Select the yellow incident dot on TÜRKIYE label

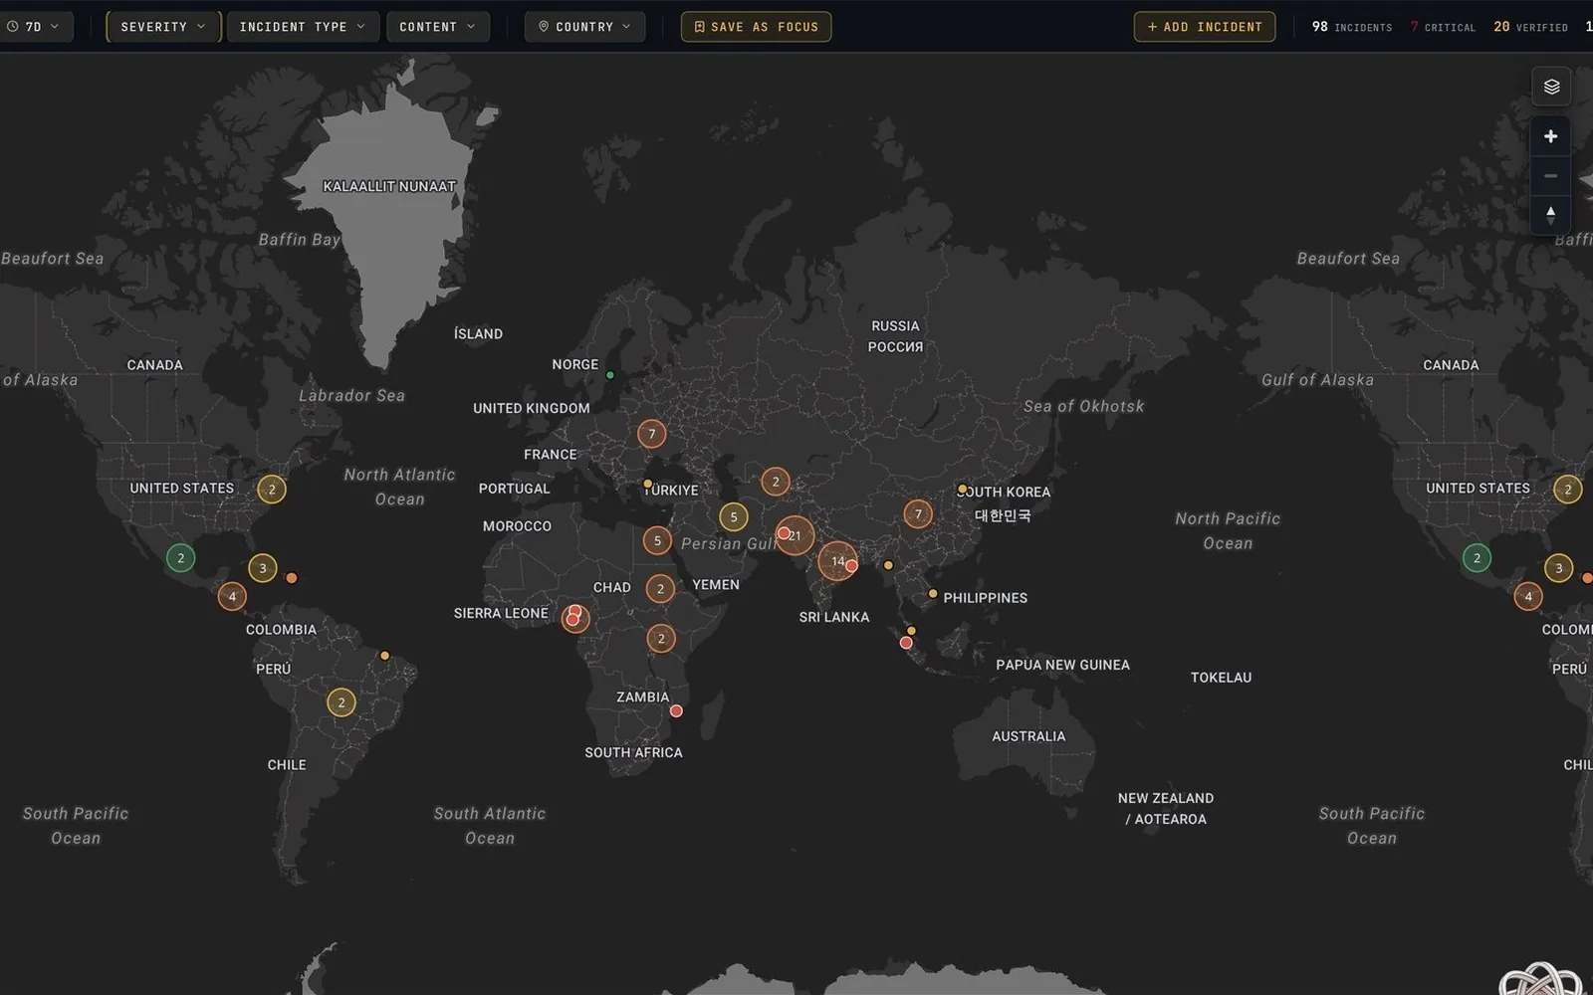[648, 485]
